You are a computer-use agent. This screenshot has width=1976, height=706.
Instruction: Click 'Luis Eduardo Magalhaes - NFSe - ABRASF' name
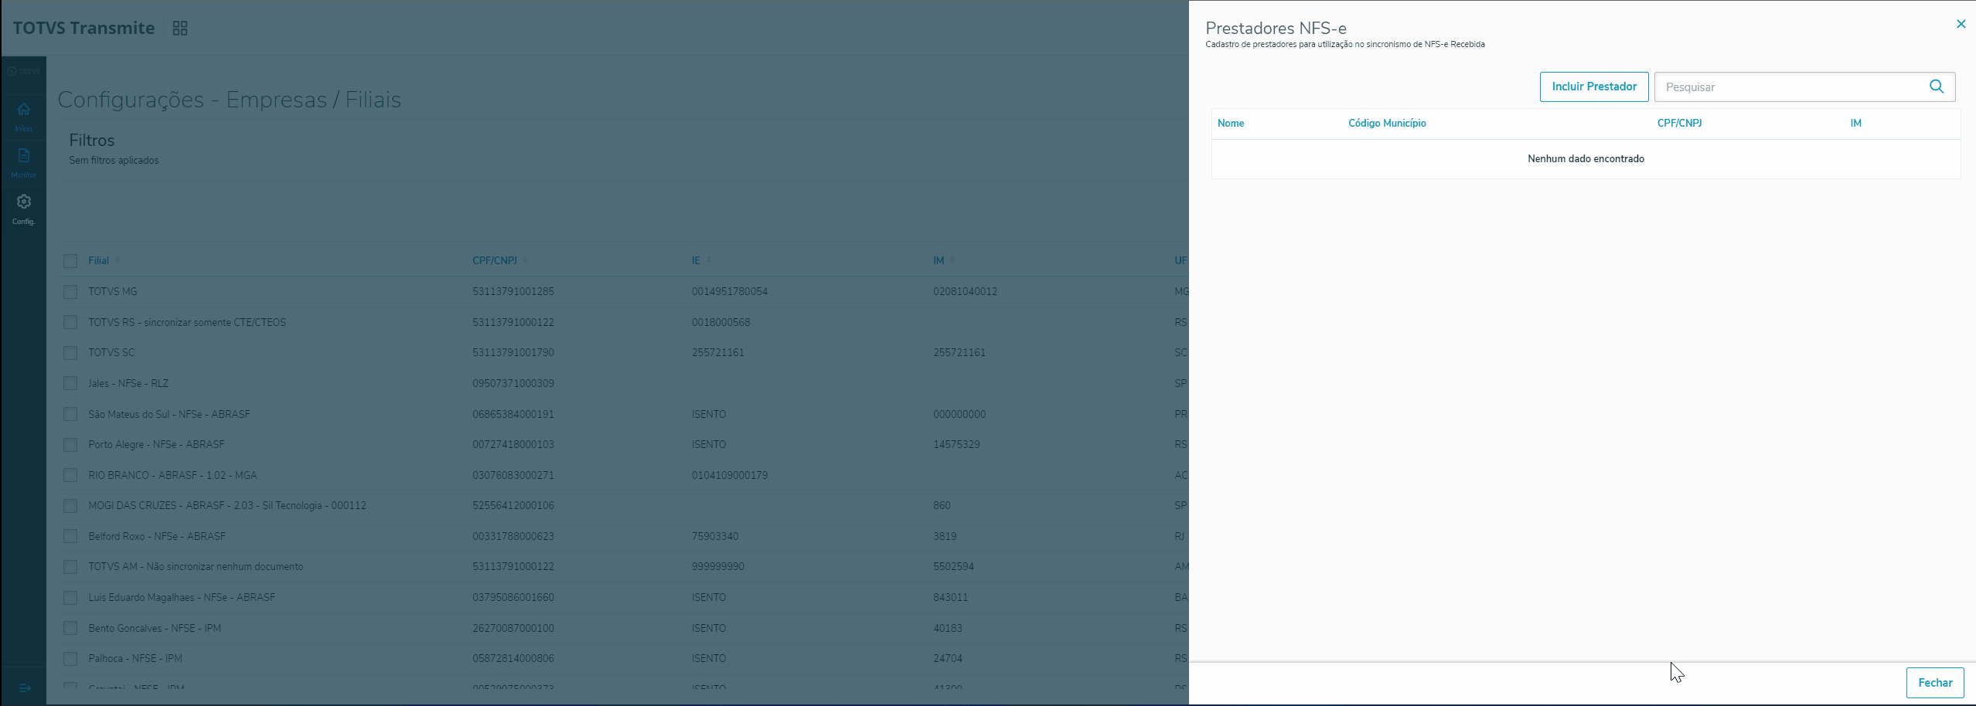(182, 597)
